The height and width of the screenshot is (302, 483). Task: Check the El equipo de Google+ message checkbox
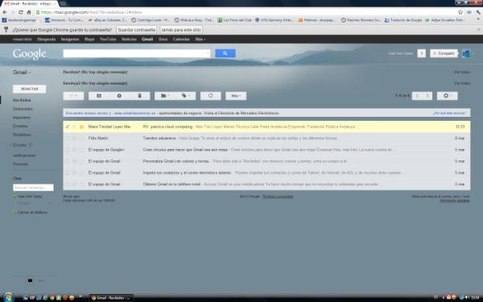tap(67, 150)
